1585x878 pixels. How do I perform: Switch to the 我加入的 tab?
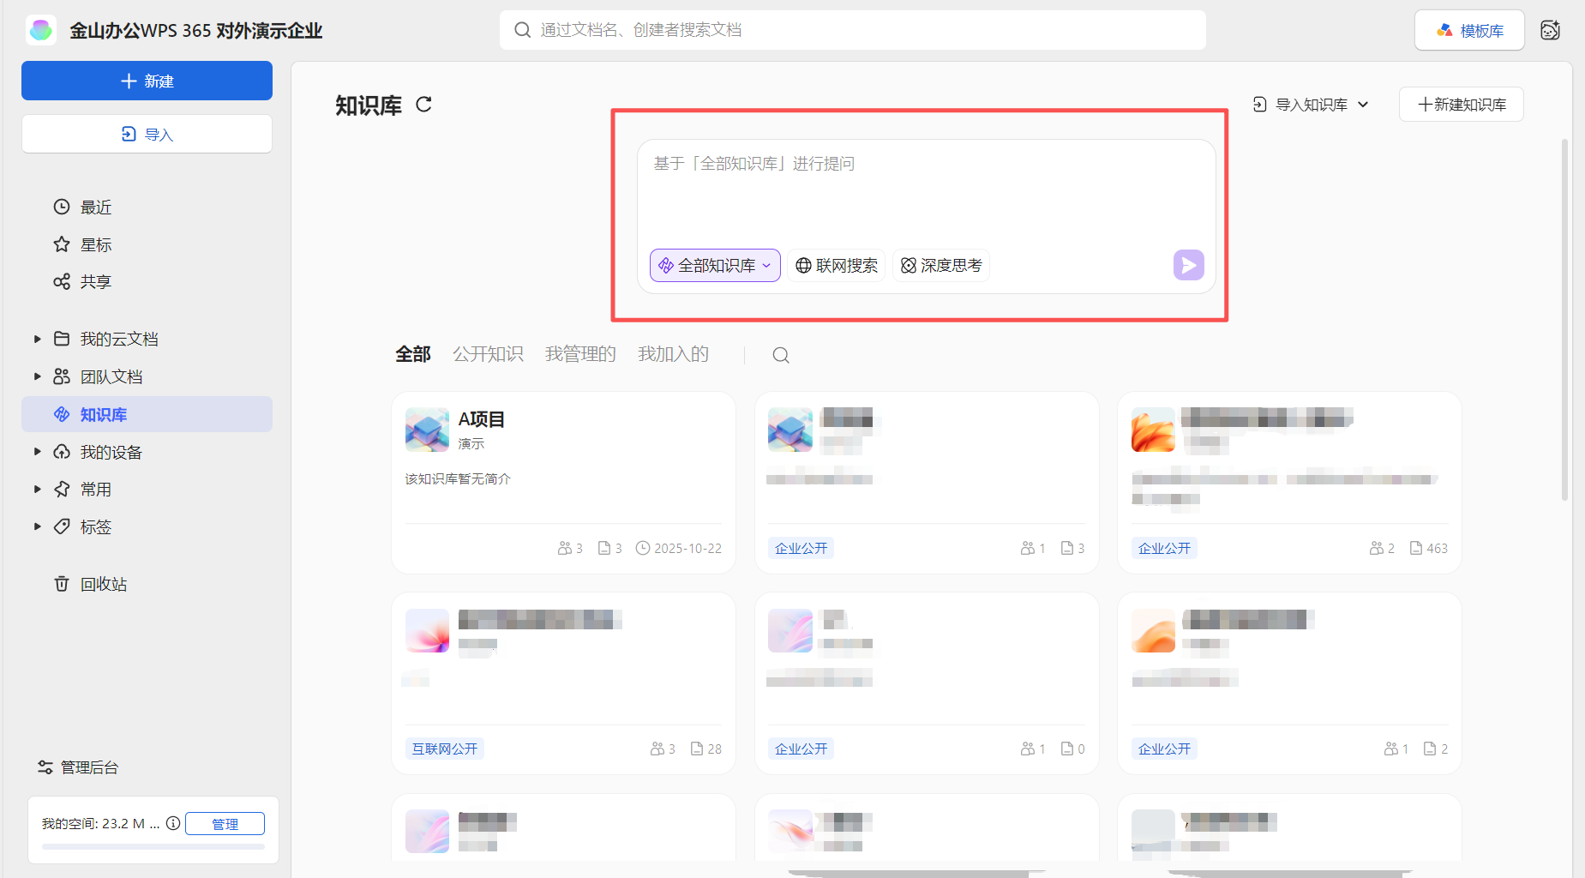pyautogui.click(x=673, y=354)
